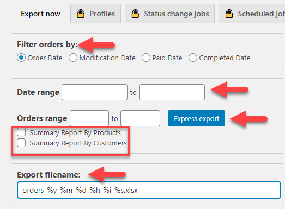The width and height of the screenshot is (285, 209).
Task: Click the lock icon on Profiles tab
Action: pos(81,14)
